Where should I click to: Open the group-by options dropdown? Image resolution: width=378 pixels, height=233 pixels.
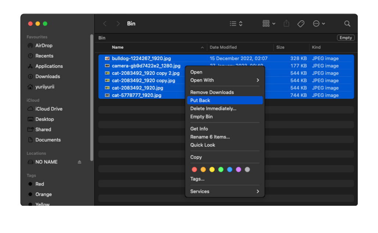tap(269, 24)
